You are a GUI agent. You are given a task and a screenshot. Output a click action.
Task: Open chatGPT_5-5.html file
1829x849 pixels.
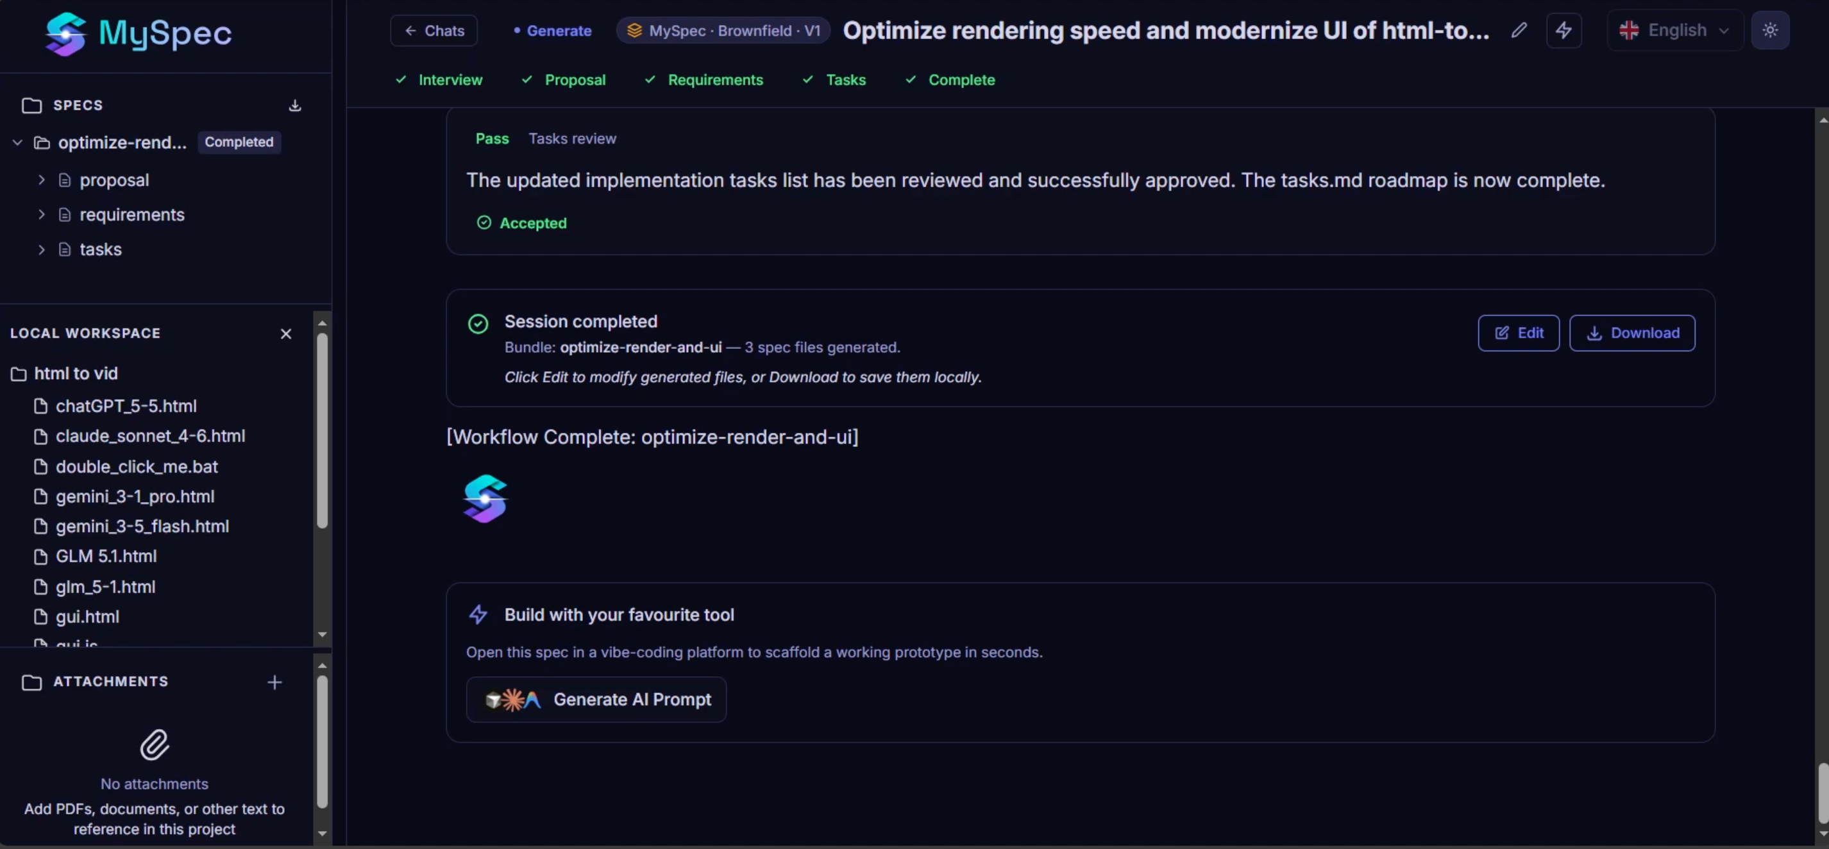[126, 406]
